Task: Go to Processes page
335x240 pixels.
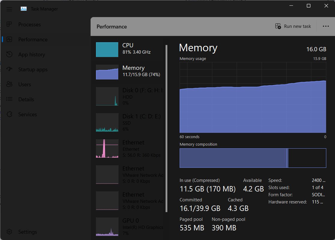Action: point(29,25)
